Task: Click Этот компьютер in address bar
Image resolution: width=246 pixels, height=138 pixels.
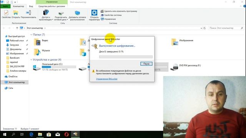Action: pyautogui.click(x=35, y=28)
